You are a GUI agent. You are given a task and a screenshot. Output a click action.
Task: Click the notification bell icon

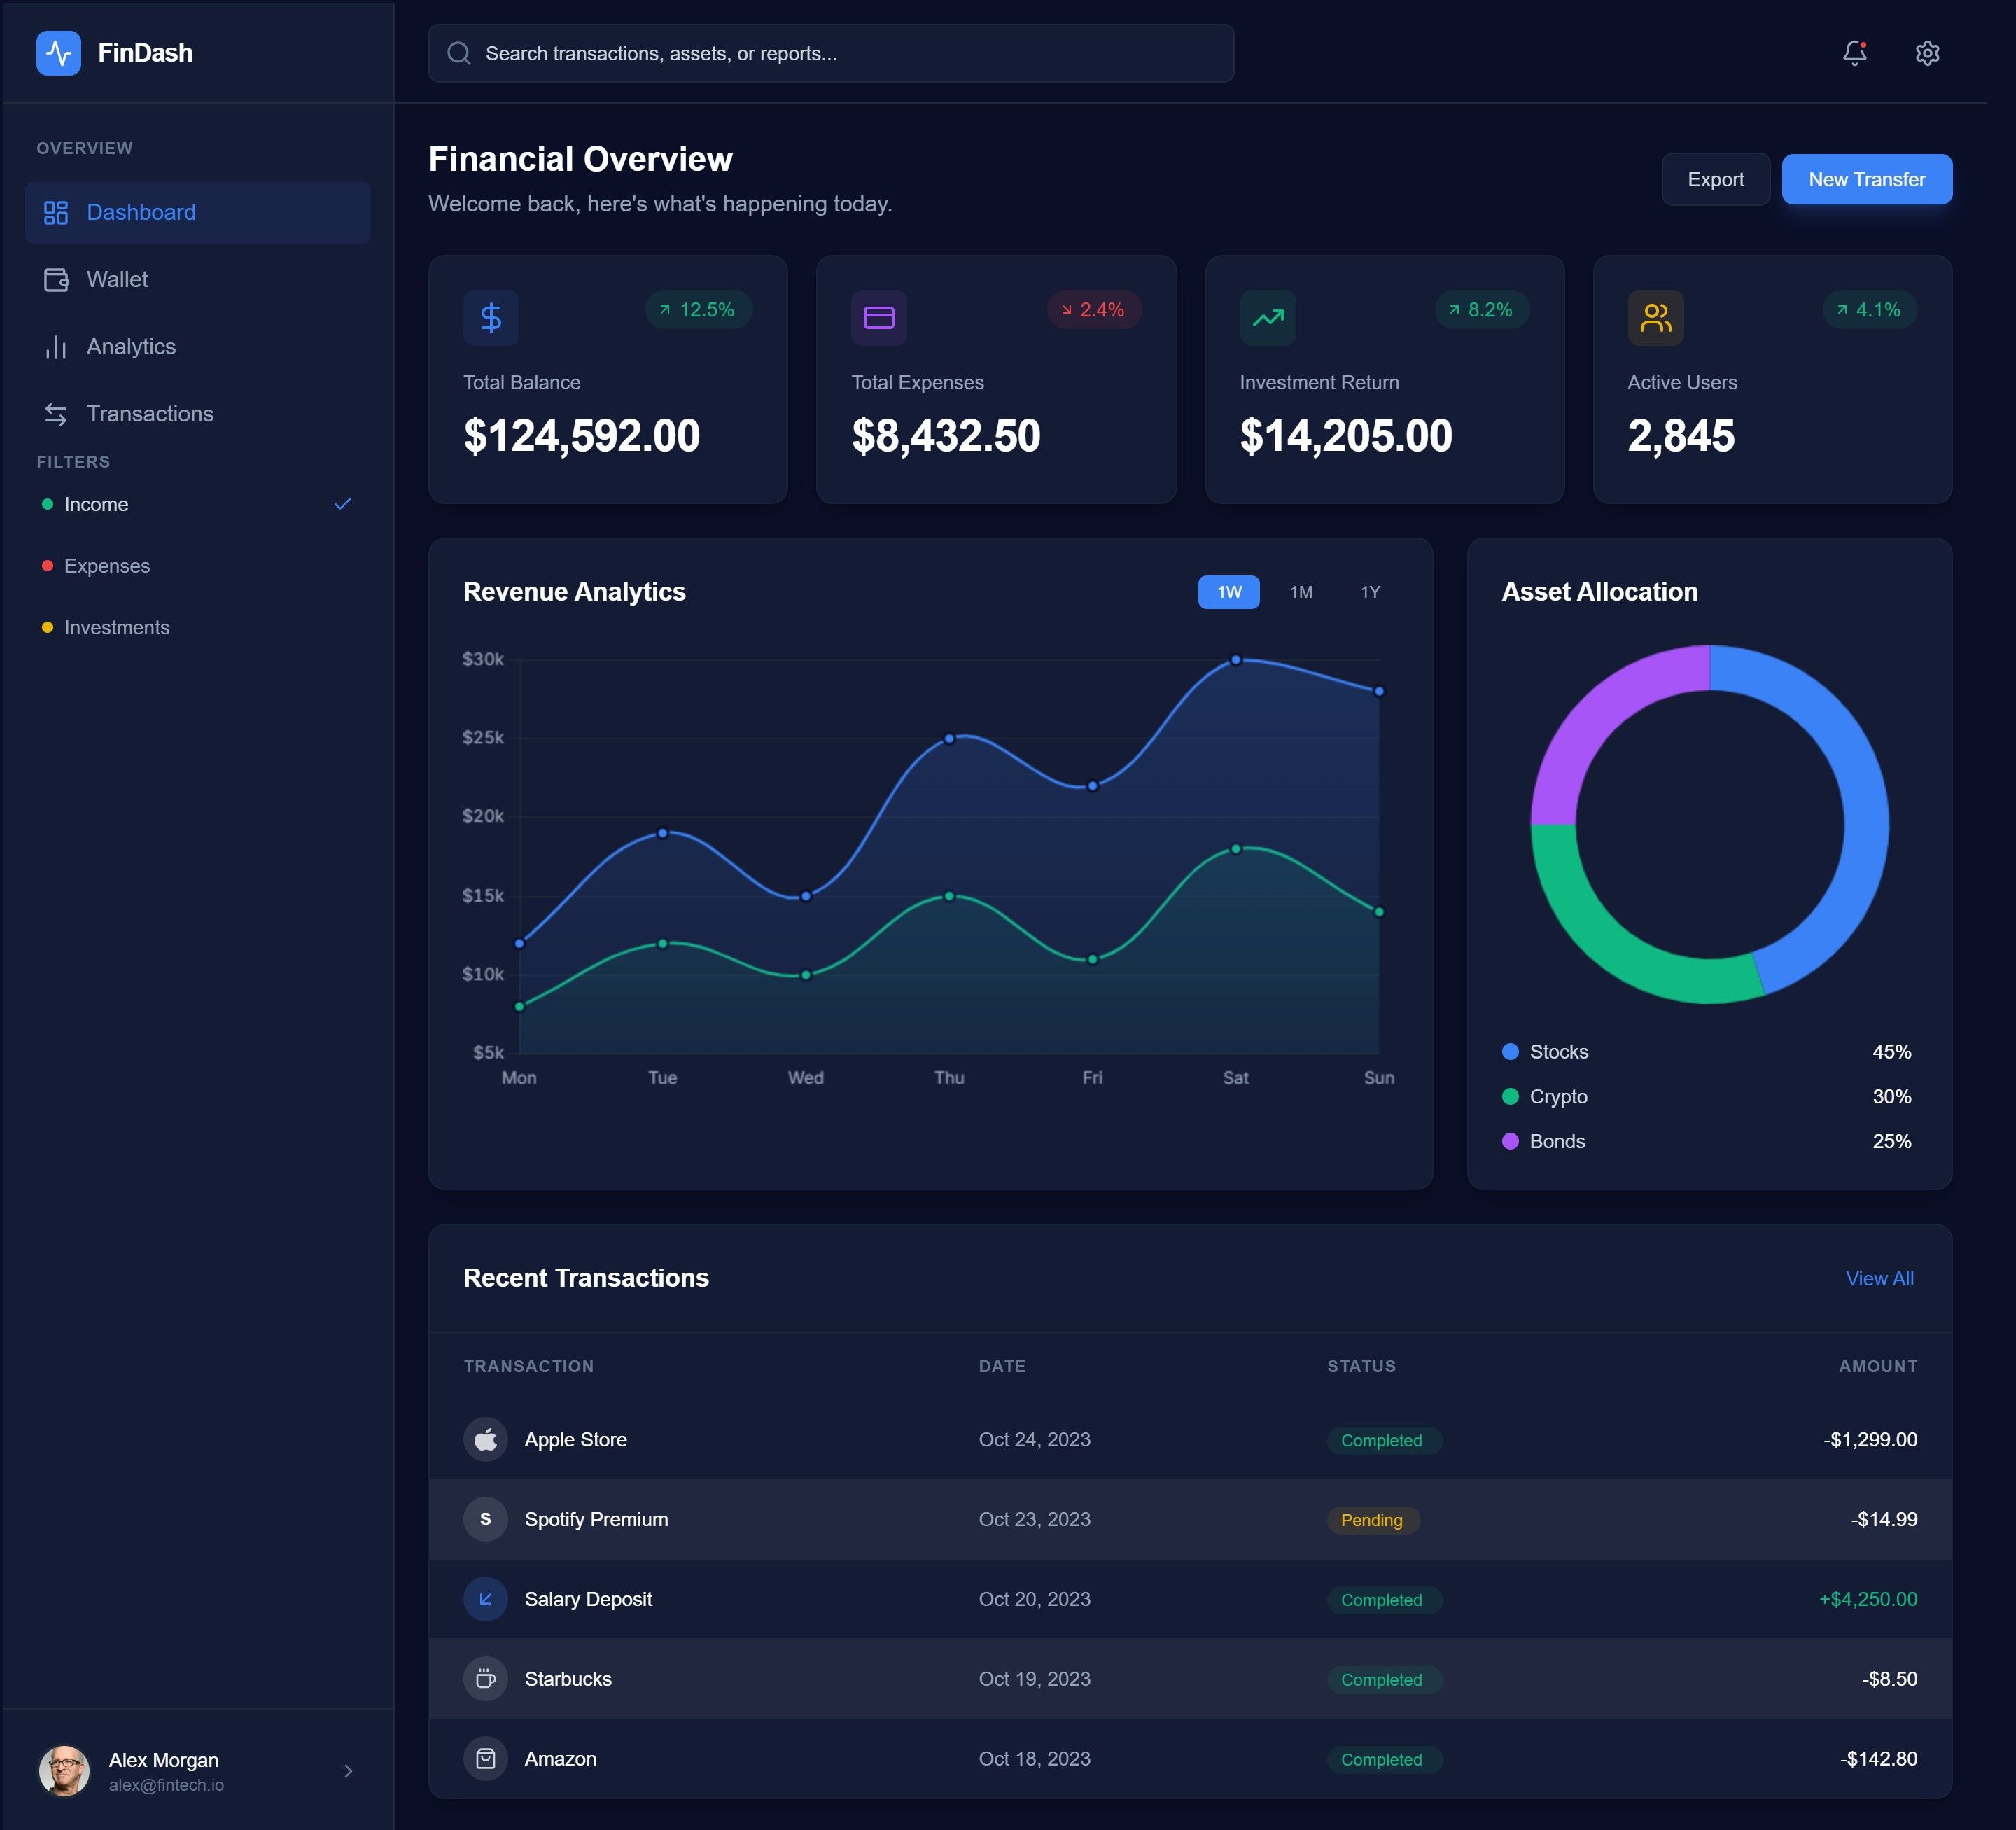click(1854, 53)
